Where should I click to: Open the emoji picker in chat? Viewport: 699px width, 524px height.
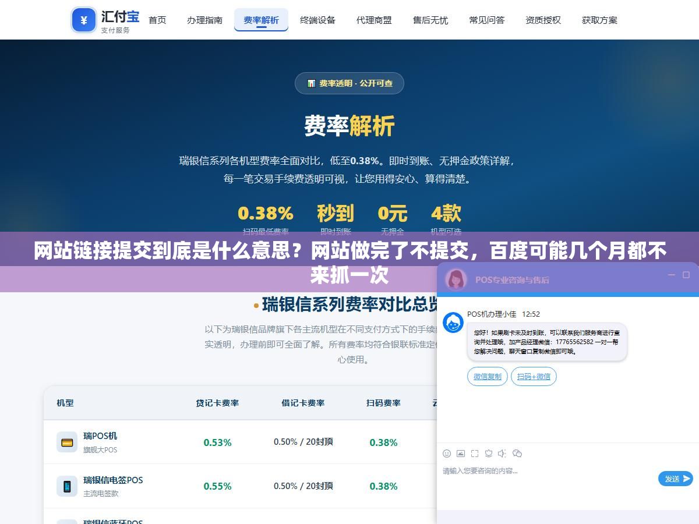point(447,454)
